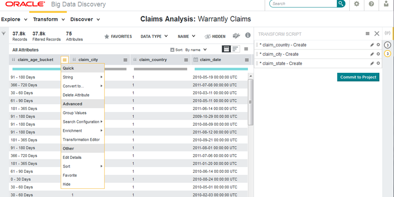Click the Oracle logo

coord(25,4)
